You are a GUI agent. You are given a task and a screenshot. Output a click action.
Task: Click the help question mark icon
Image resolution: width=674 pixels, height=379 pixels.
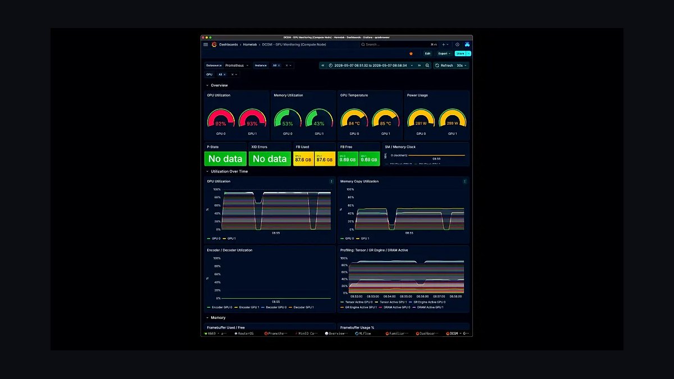tap(457, 44)
